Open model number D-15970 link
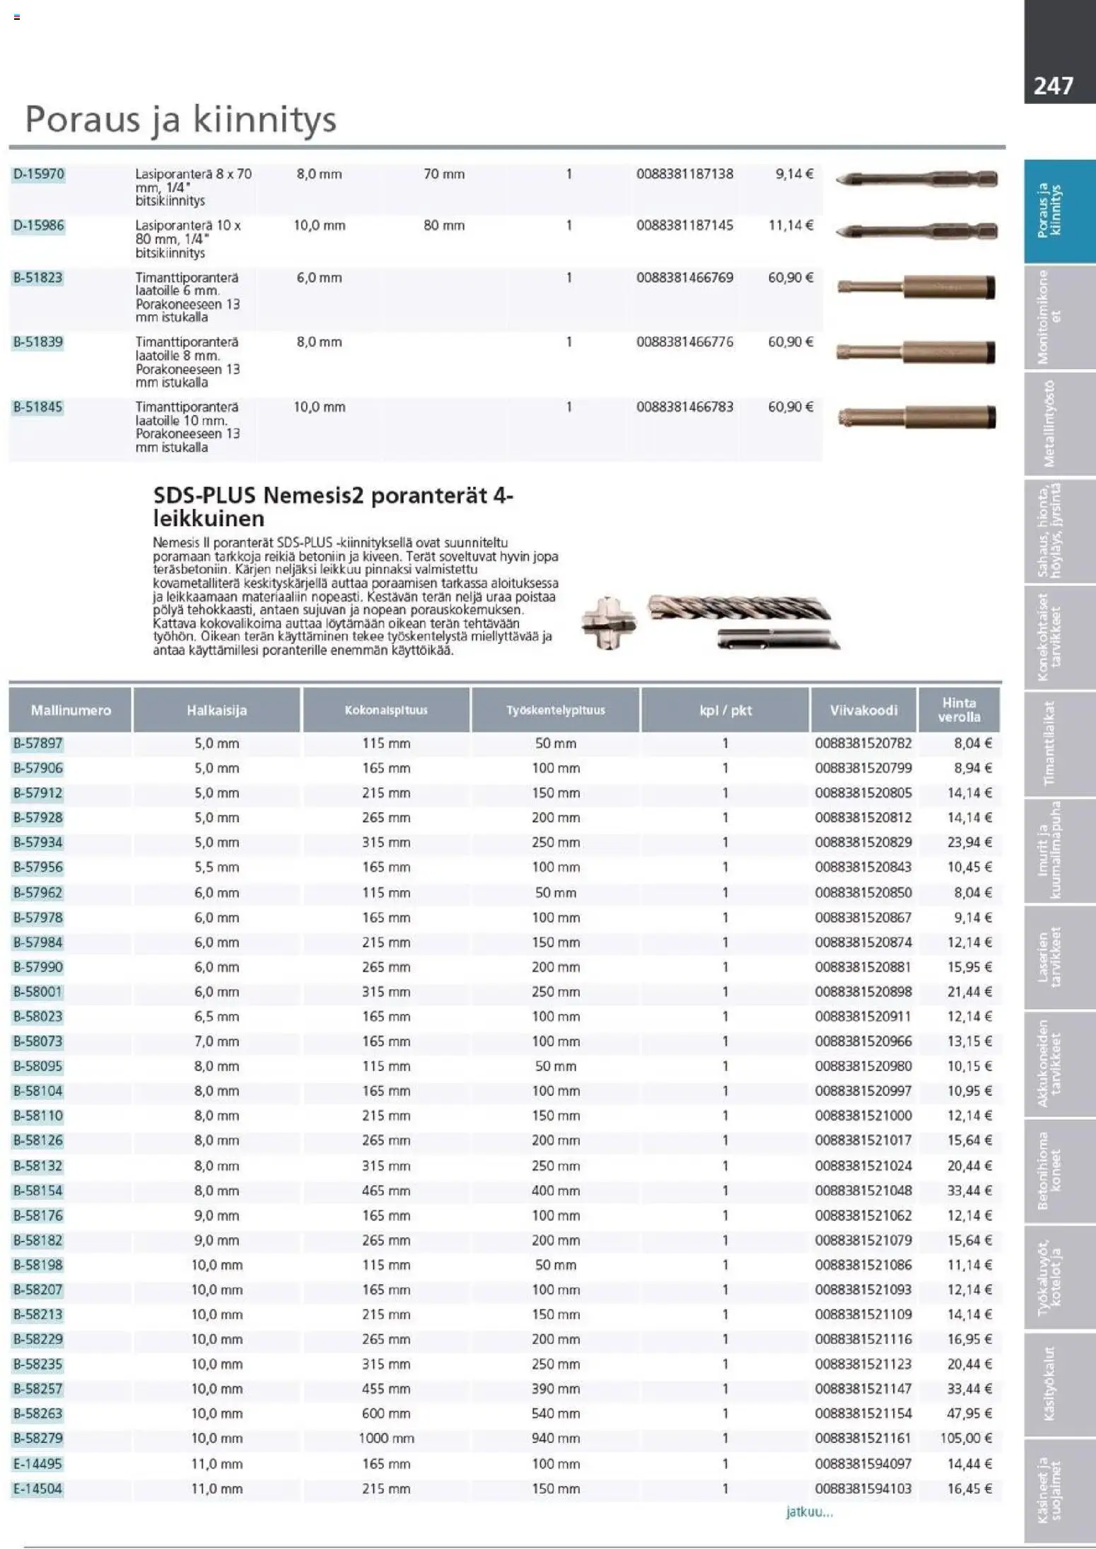Screen dimensions: 1096x1549 (39, 174)
